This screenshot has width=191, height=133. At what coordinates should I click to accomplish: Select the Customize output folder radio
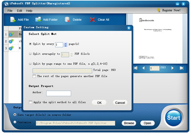coord(15,122)
